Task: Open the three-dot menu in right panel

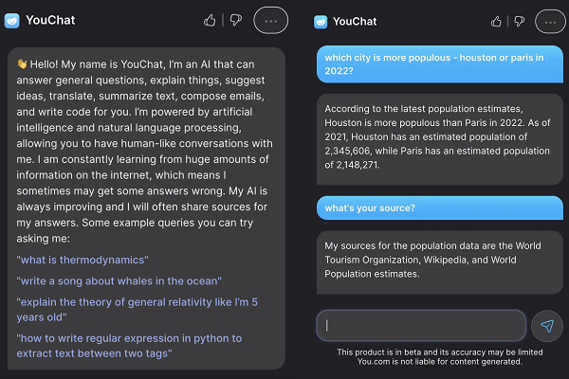Action: click(x=551, y=20)
